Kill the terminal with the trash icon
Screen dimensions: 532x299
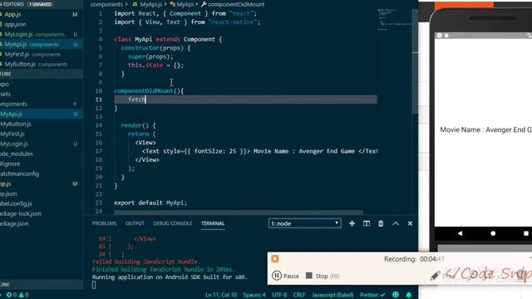click(381, 223)
